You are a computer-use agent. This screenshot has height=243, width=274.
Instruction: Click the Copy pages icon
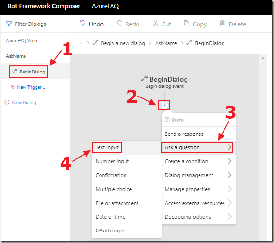coord(187,23)
